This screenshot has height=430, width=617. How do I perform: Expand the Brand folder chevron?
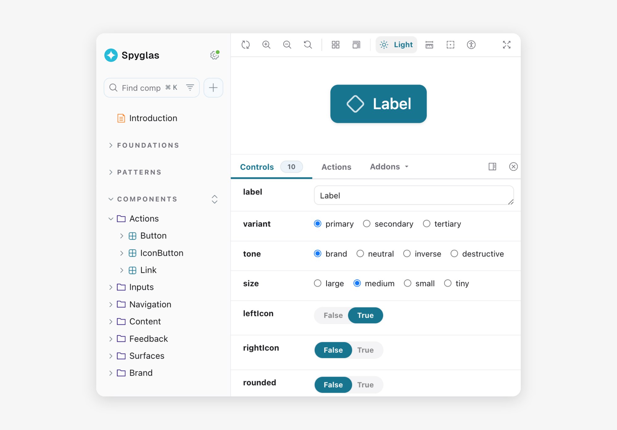tap(110, 373)
